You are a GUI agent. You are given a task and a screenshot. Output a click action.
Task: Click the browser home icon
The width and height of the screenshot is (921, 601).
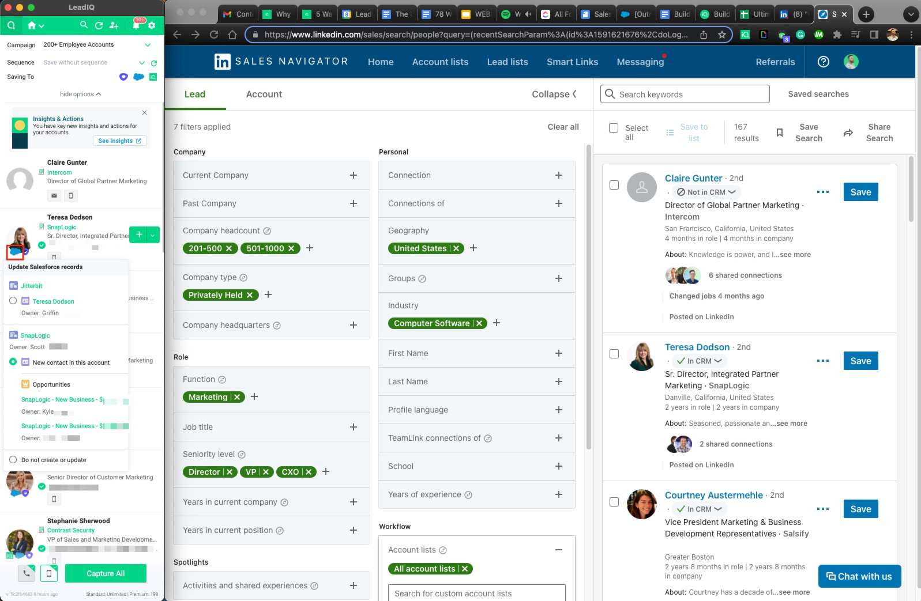[x=232, y=35]
